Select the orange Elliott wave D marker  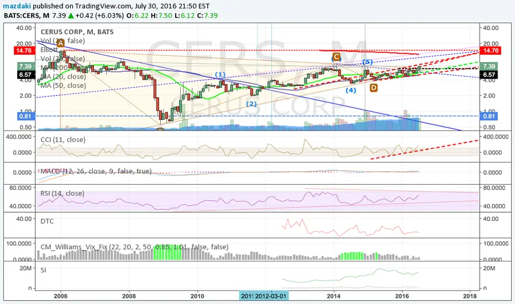(374, 88)
